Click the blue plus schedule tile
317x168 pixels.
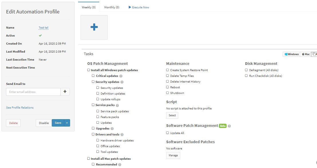click(x=94, y=27)
